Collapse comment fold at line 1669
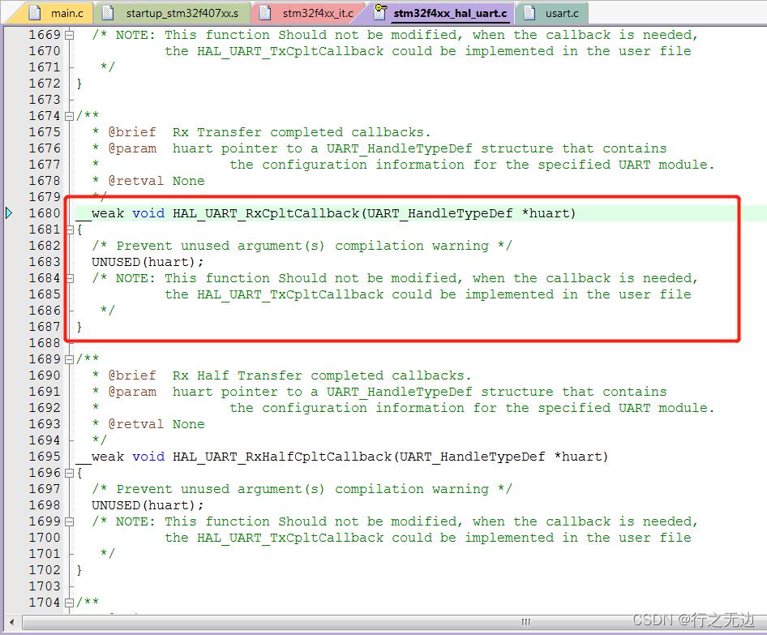 click(70, 35)
